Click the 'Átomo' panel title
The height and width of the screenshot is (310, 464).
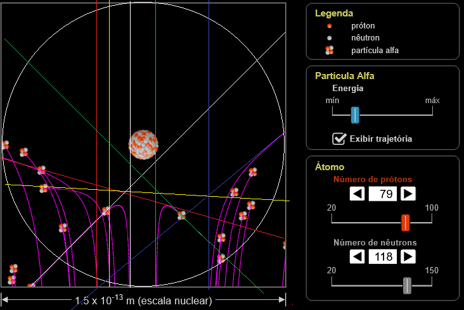point(329,167)
